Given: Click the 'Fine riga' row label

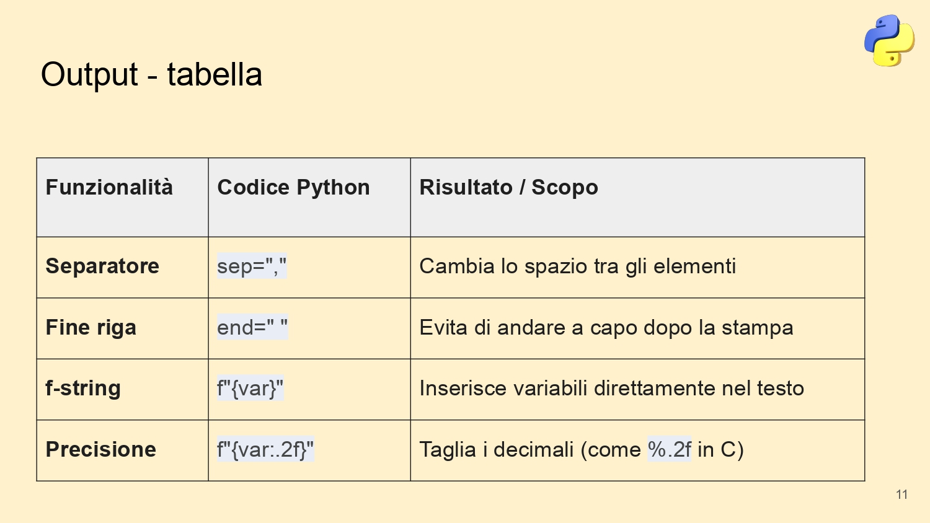Looking at the screenshot, I should [91, 328].
